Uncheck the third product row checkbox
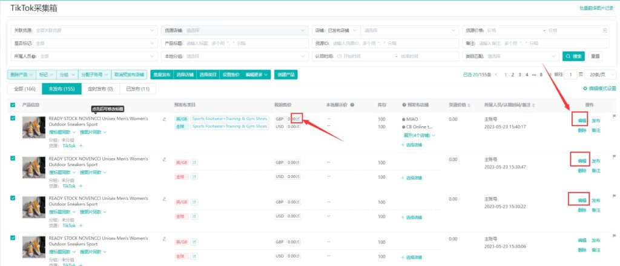Screen dimensions: 620x266 (13, 198)
